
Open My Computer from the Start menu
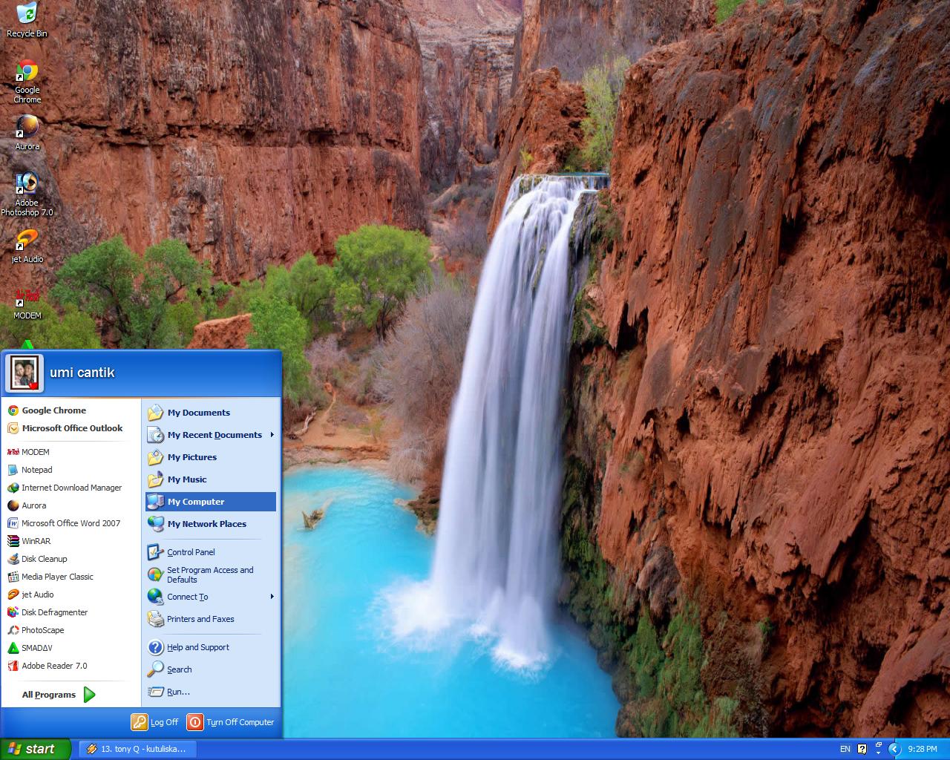[x=195, y=502]
